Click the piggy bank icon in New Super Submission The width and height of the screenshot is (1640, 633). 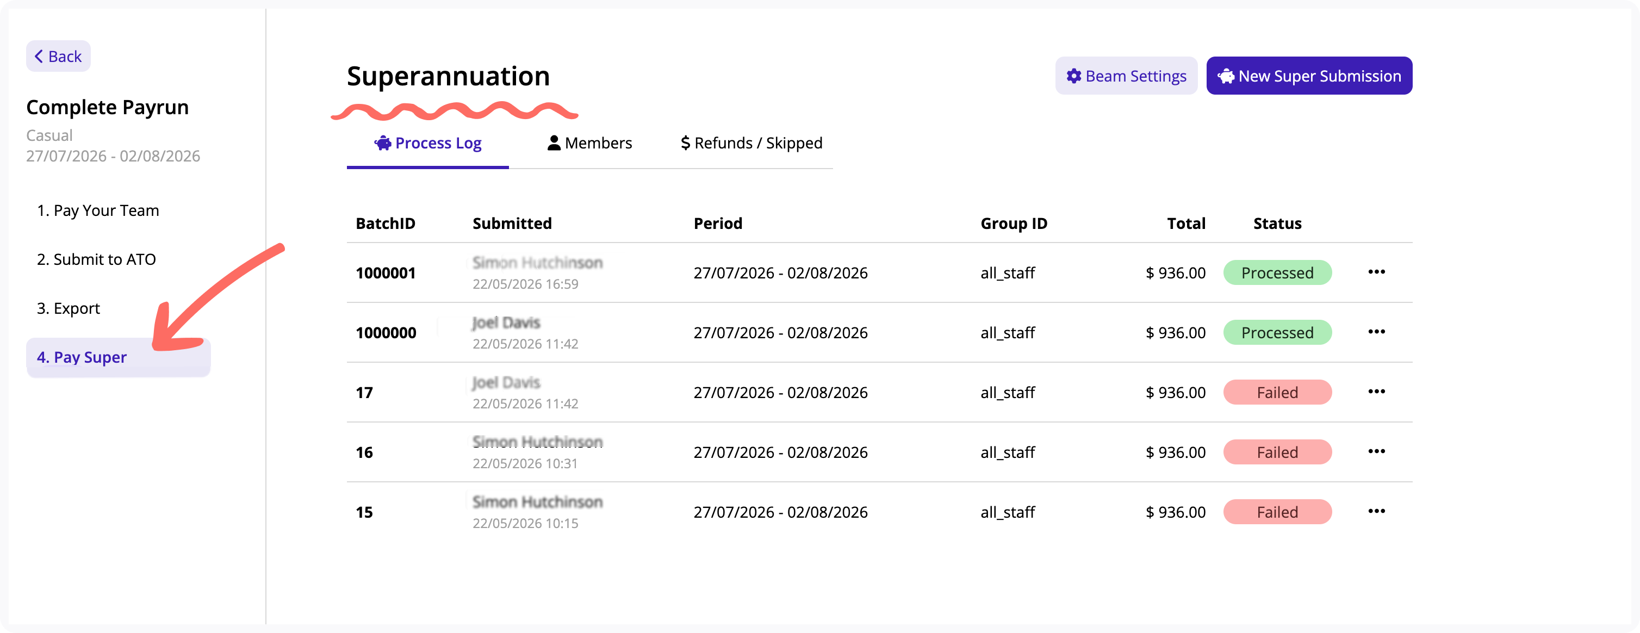point(1226,77)
